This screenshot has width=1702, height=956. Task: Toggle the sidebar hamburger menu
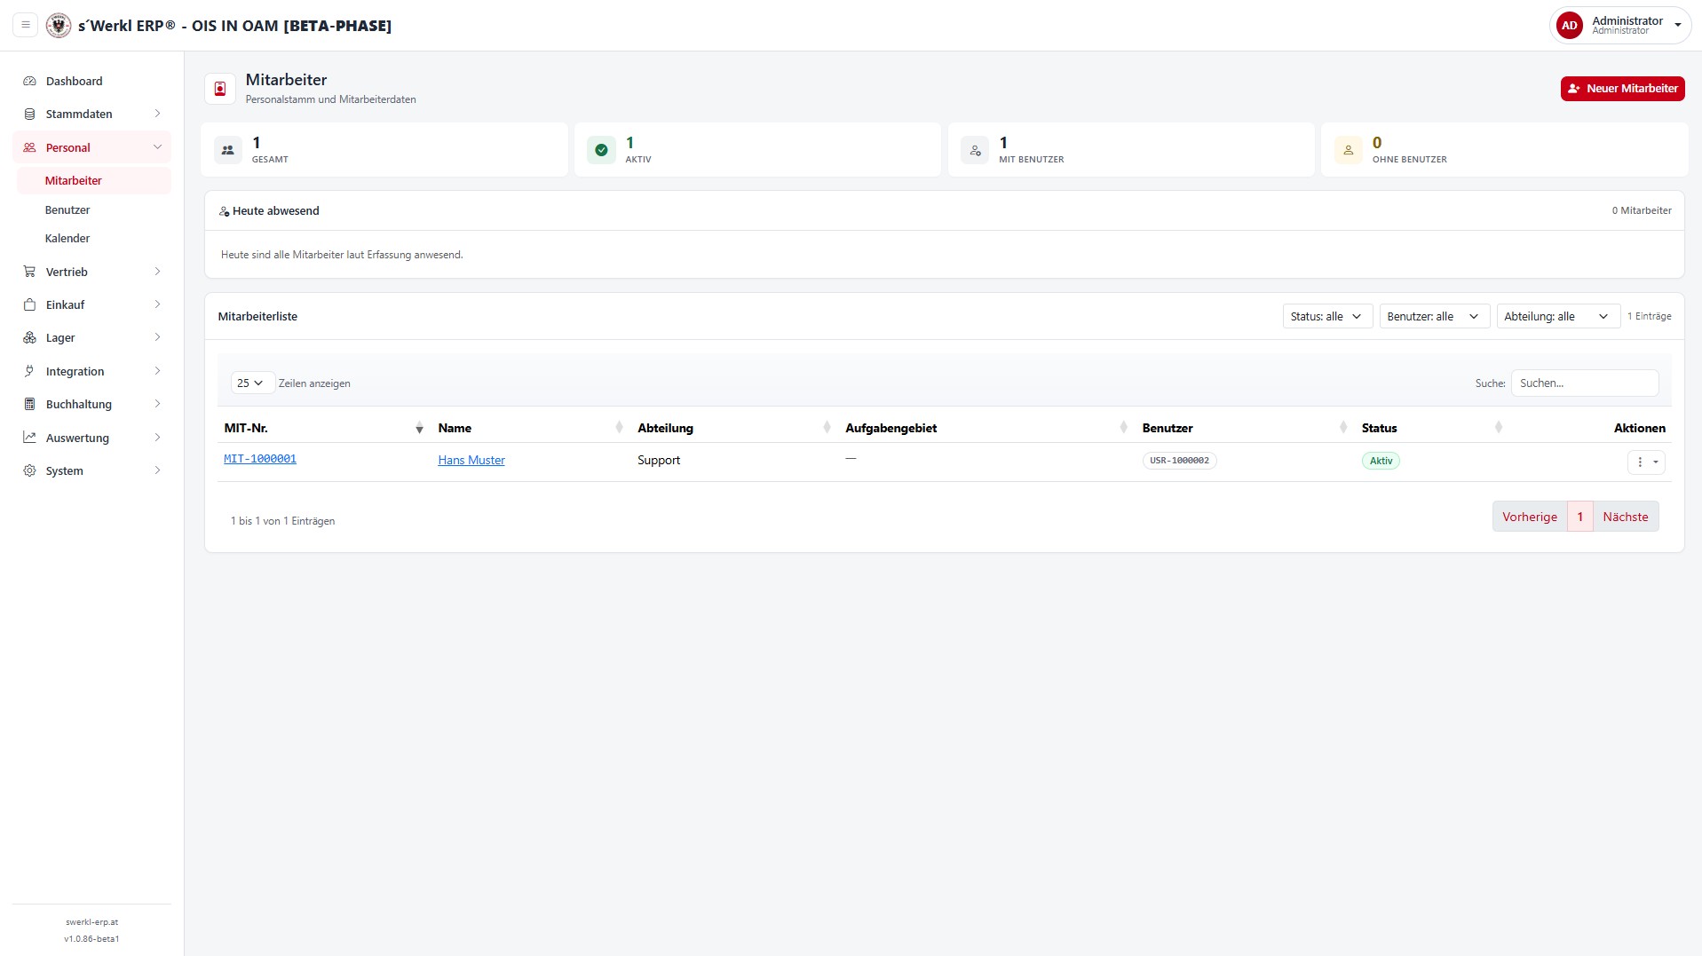point(26,25)
